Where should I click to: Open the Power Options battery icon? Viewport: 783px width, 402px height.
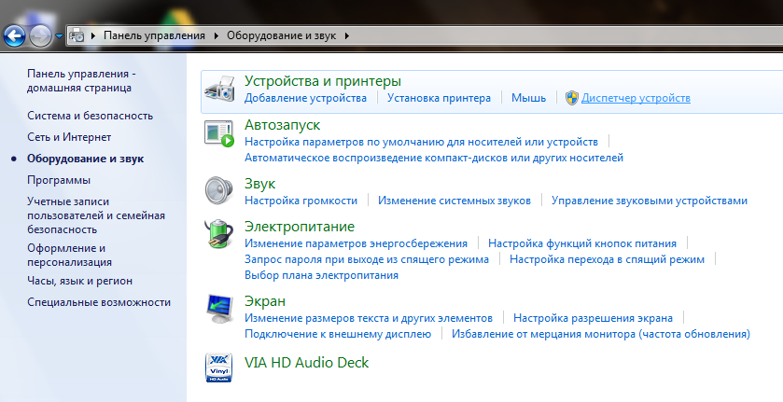(219, 234)
